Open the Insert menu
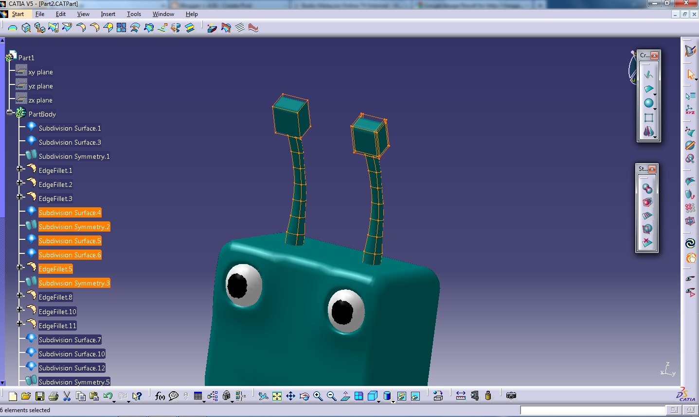Image resolution: width=699 pixels, height=417 pixels. [x=108, y=14]
